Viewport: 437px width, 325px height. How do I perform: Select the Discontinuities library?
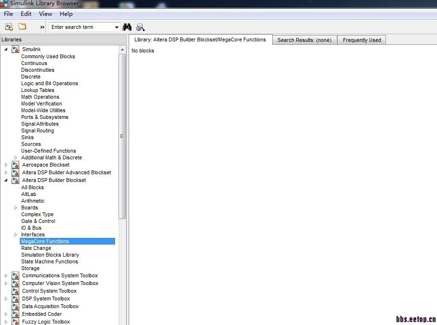tap(38, 70)
